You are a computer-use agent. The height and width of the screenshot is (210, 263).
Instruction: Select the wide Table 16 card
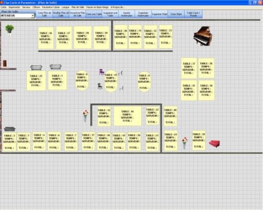128,116
